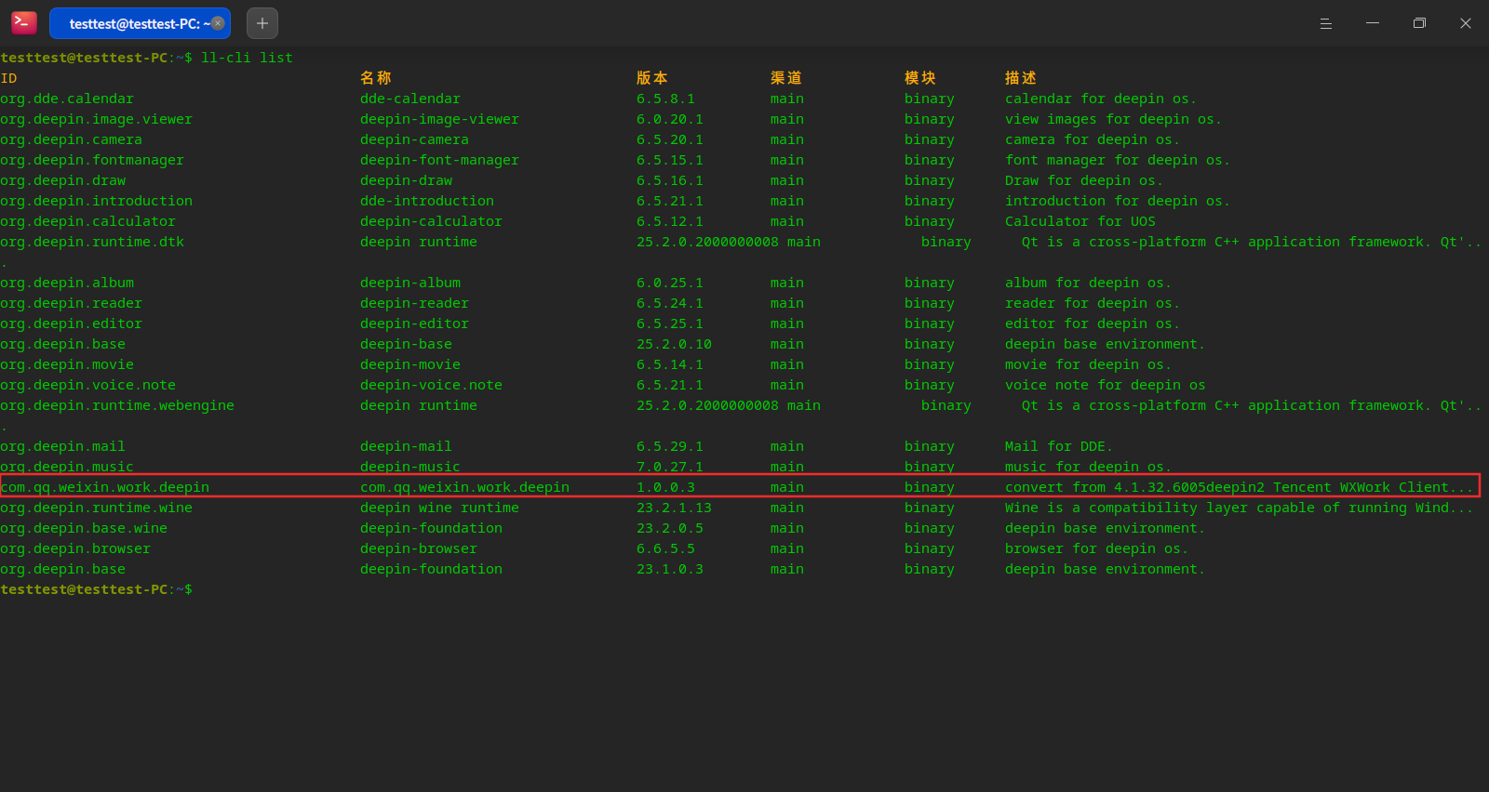Click the '渠道' column header
Screen dimensions: 1489x792
coord(786,78)
